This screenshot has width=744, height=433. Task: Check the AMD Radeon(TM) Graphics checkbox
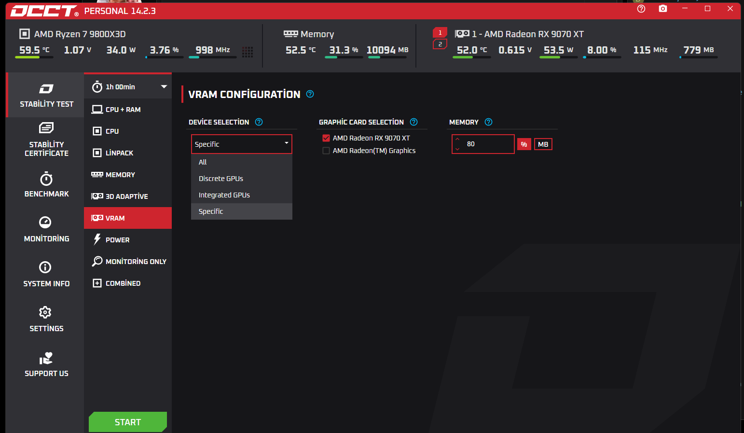click(x=326, y=151)
